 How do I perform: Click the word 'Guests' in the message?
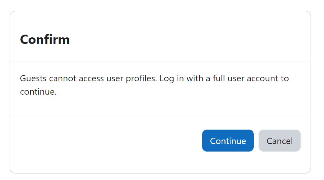[x=33, y=79]
